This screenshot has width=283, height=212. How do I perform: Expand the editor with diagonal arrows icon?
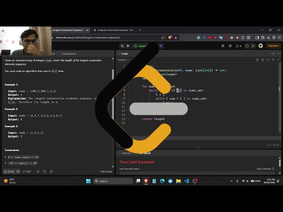(x=278, y=60)
